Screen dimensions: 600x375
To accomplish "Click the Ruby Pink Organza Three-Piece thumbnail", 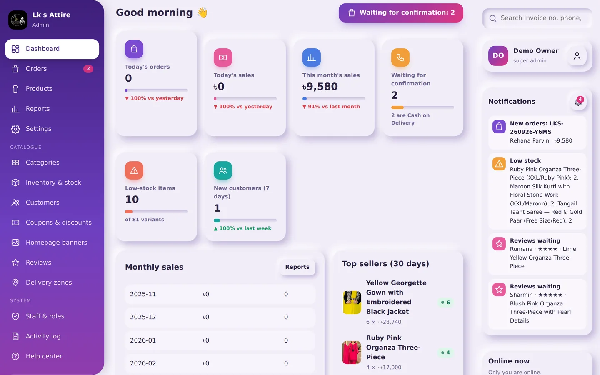I will click(x=352, y=352).
